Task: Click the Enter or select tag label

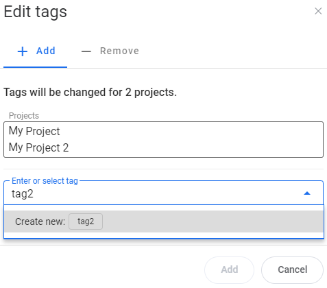Action: (x=45, y=181)
